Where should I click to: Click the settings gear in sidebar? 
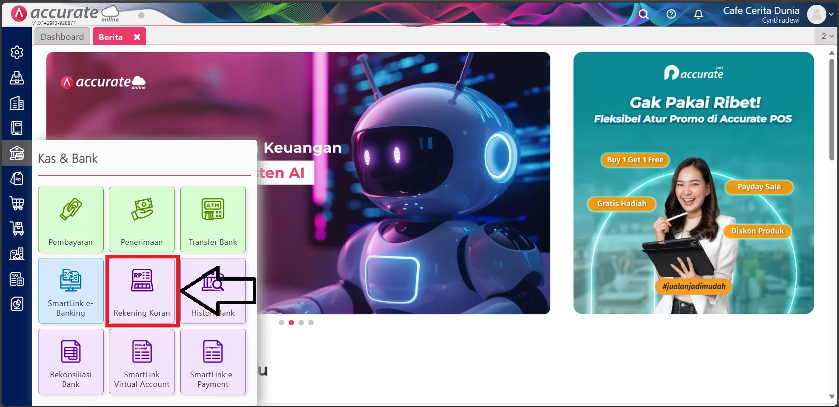point(17,52)
